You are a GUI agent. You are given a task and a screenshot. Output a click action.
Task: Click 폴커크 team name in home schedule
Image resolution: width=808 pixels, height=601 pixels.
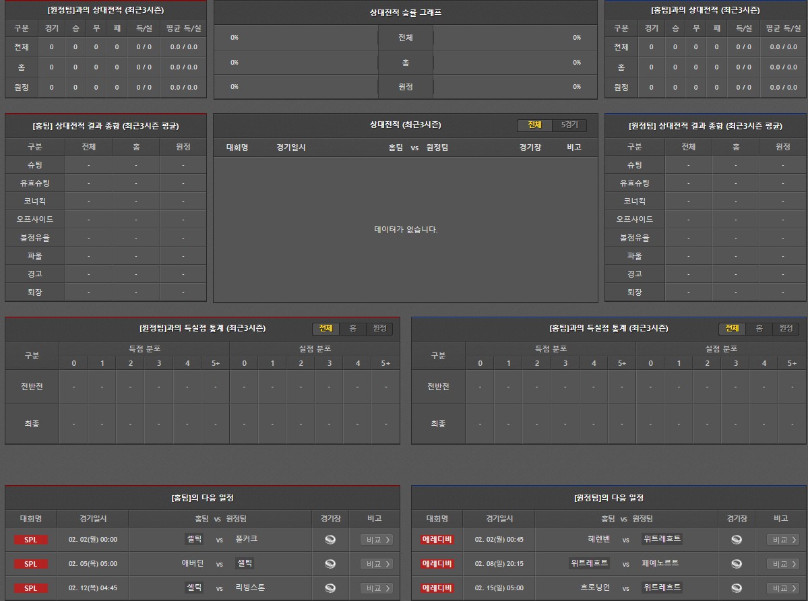247,539
